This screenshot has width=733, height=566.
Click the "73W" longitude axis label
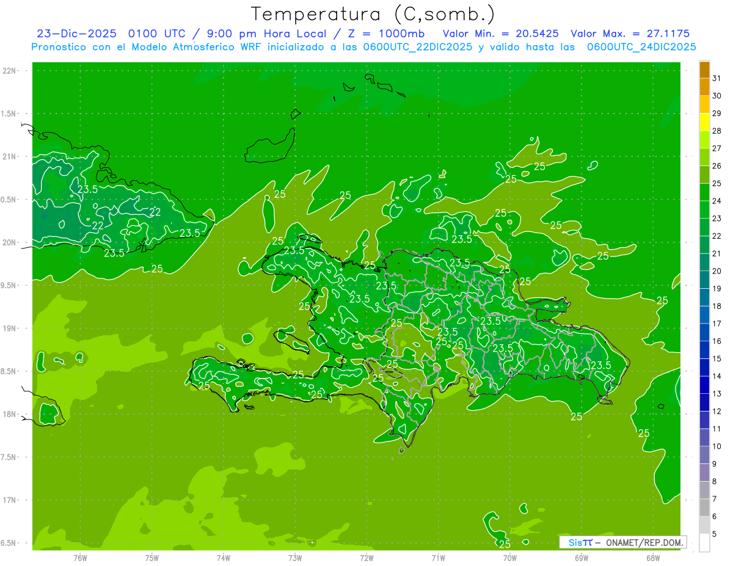coord(295,557)
